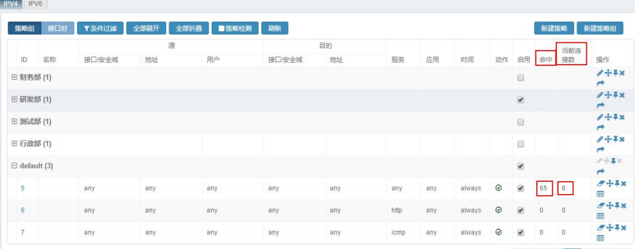Click the 新建策略组 button

600,28
